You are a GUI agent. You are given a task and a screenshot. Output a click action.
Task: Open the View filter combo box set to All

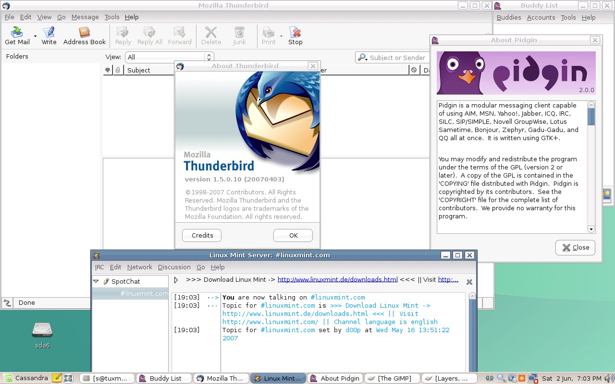[169, 57]
